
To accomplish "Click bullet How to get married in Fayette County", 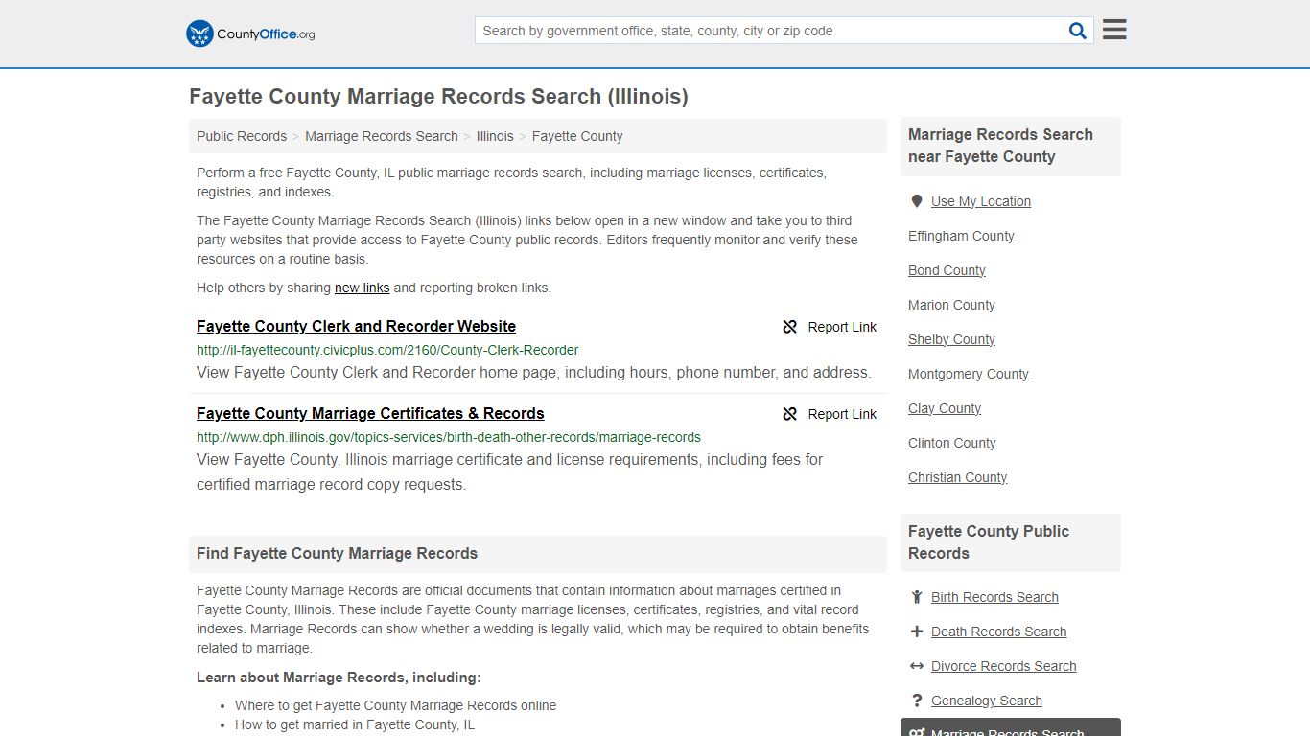I will pyautogui.click(x=355, y=724).
